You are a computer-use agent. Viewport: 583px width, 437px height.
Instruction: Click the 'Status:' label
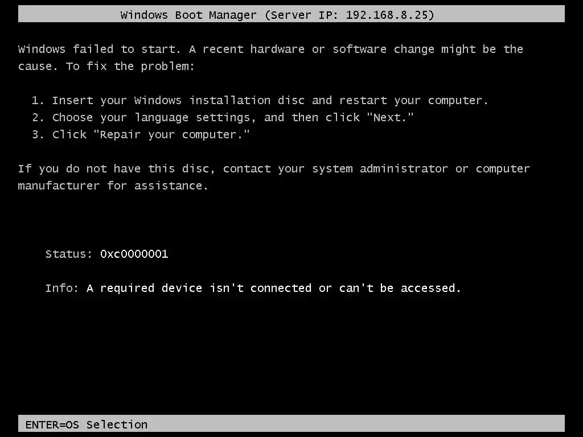tap(69, 254)
